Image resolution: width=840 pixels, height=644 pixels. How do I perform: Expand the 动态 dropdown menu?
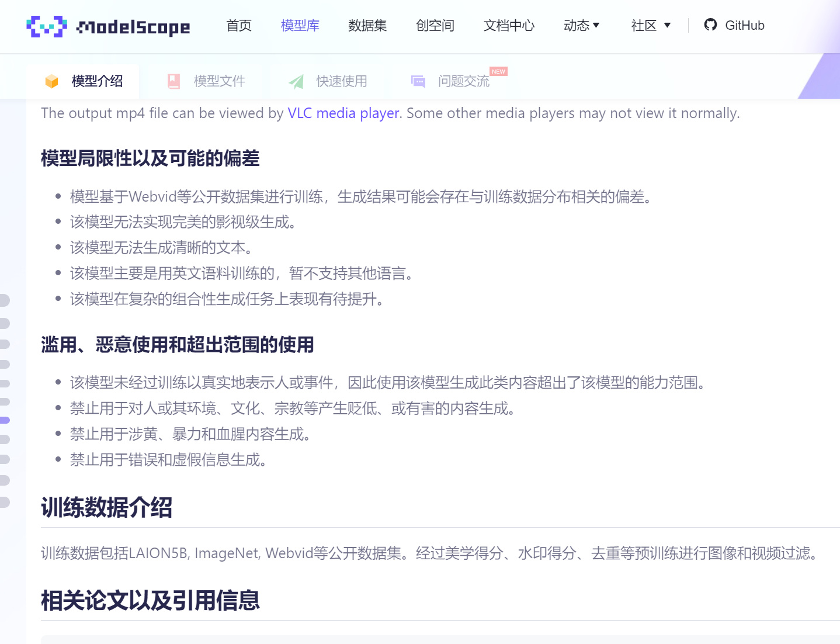point(581,25)
